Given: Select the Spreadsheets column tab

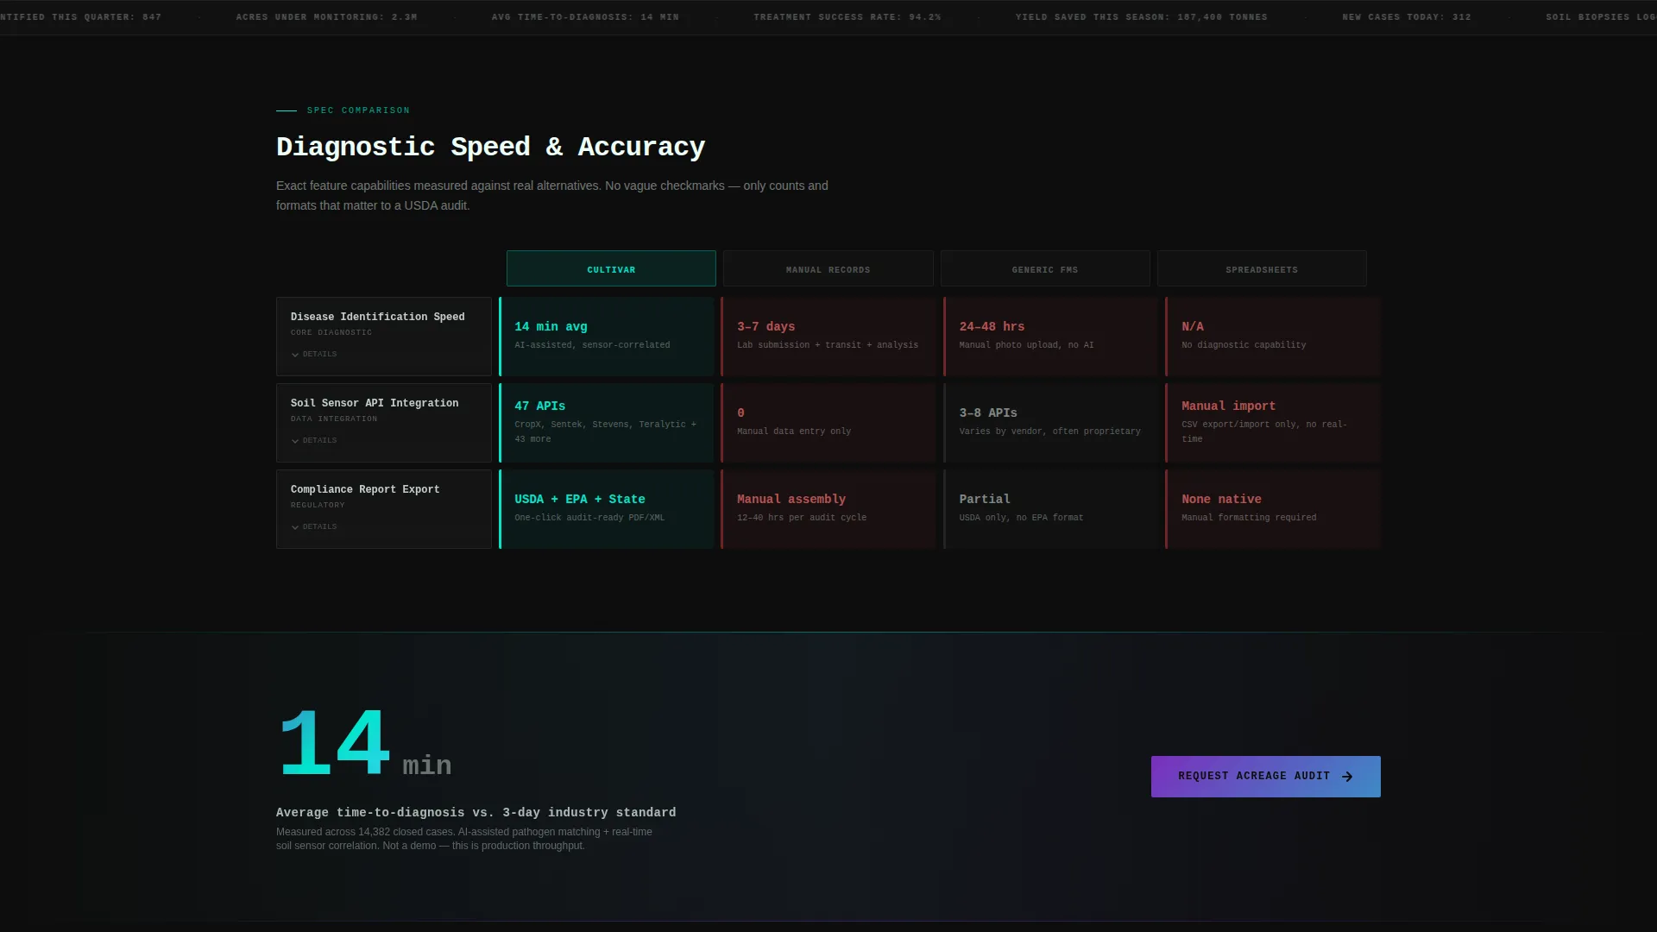Looking at the screenshot, I should 1262,268.
